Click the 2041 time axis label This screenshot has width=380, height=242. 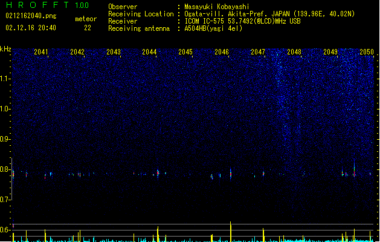[40, 52]
